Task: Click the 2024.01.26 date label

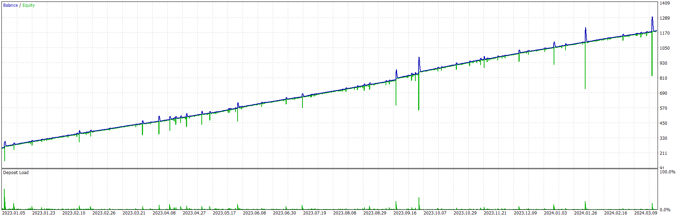Action: point(586,213)
